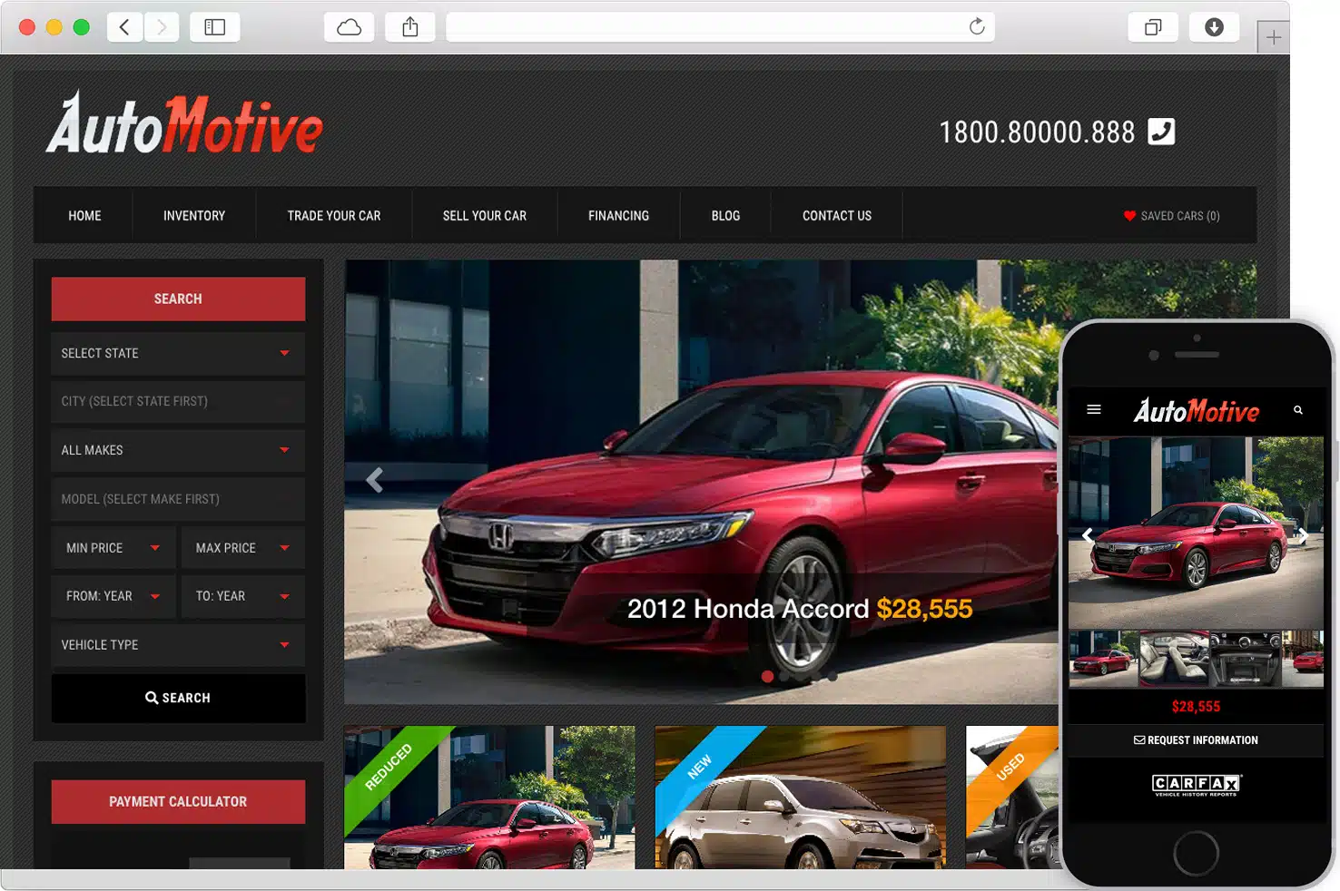The height and width of the screenshot is (891, 1340).
Task: Click the AutoMotive logo on desktop site
Action: click(x=184, y=123)
